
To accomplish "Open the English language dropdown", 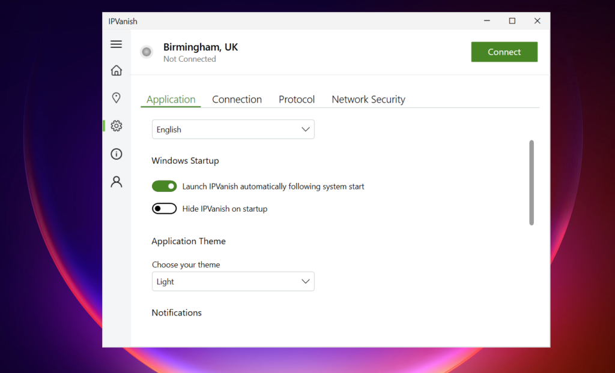I will coord(233,130).
